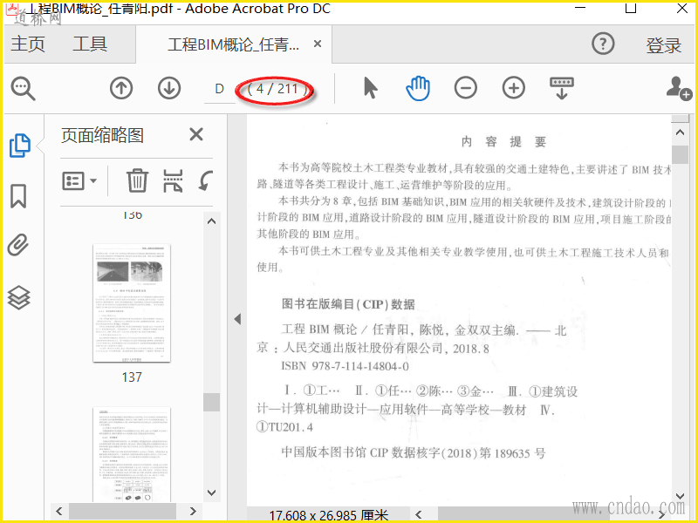Zoom out with the minus icon

466,88
